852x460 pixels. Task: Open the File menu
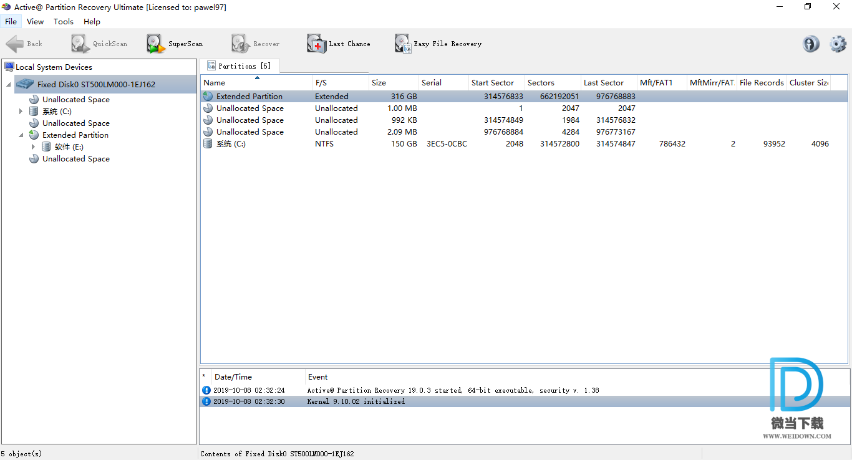[11, 21]
